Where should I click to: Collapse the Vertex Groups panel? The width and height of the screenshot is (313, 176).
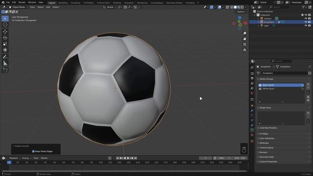266,79
